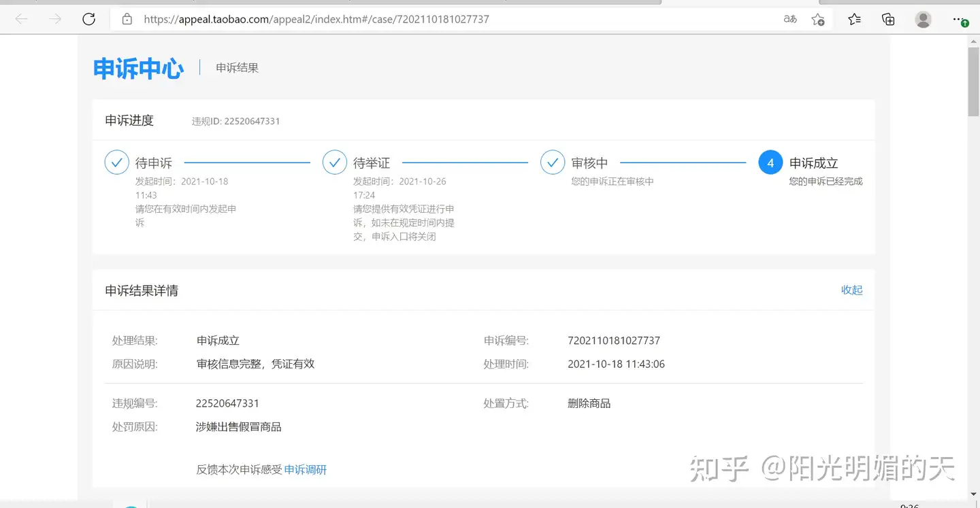Add page to favorites star icon
Viewport: 980px width, 508px height.
819,19
